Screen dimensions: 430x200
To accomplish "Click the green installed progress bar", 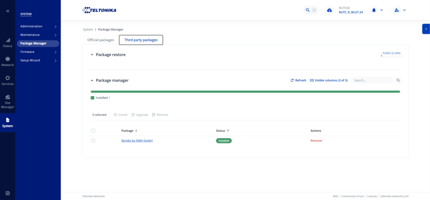I will 245,91.
